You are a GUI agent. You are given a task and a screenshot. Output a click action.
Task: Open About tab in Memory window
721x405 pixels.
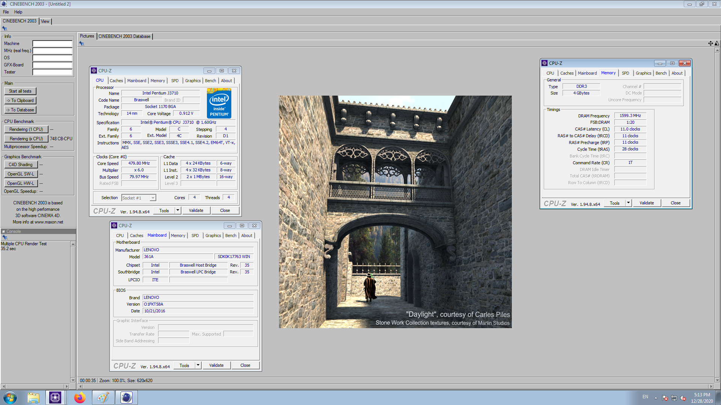[x=677, y=73]
